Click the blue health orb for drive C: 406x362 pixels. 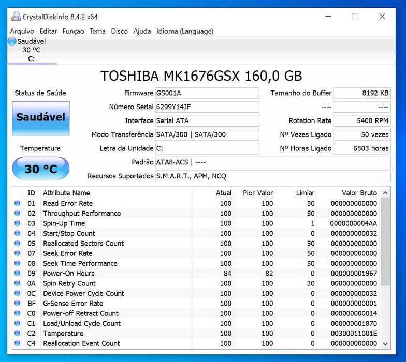point(12,41)
